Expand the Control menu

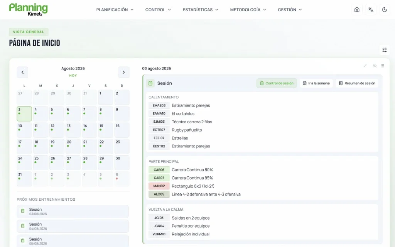coord(158,10)
